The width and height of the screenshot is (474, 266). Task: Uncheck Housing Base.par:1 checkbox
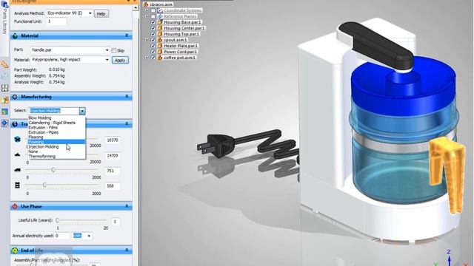tap(153, 22)
